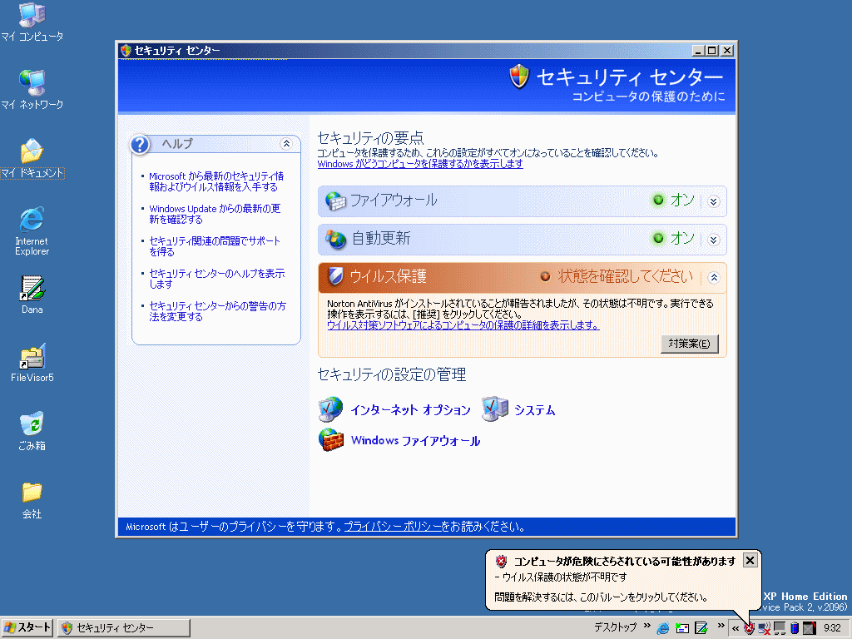Image resolution: width=852 pixels, height=639 pixels.
Task: Click the red security shield tray icon
Action: (x=750, y=628)
